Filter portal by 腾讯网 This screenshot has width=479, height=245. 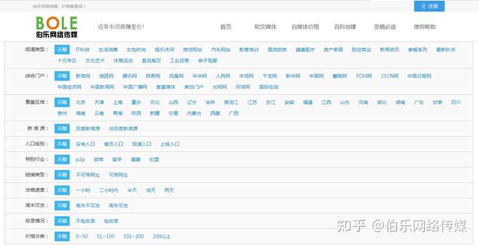click(x=130, y=76)
